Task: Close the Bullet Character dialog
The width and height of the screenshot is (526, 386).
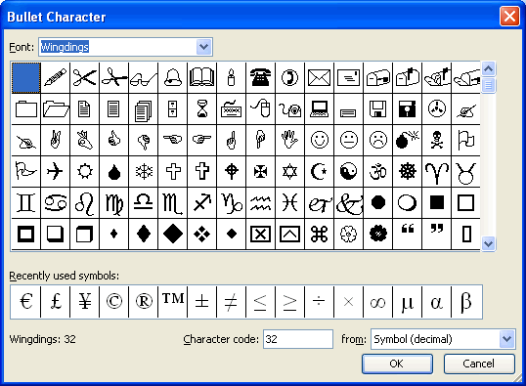Action: point(509,16)
